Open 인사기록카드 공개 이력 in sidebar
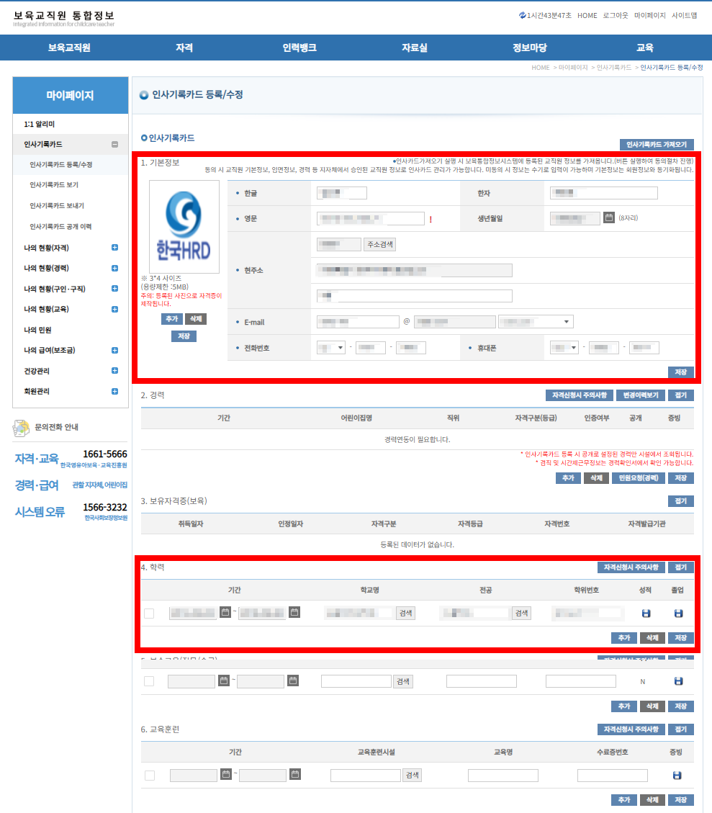 coord(60,227)
